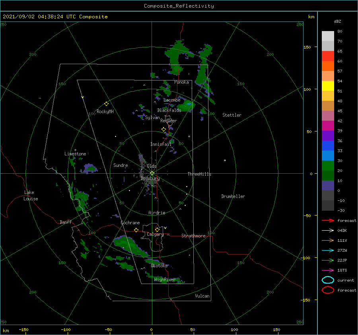Click the Calgary city label
Viewport: 358px width, 335px height.
tap(155, 234)
